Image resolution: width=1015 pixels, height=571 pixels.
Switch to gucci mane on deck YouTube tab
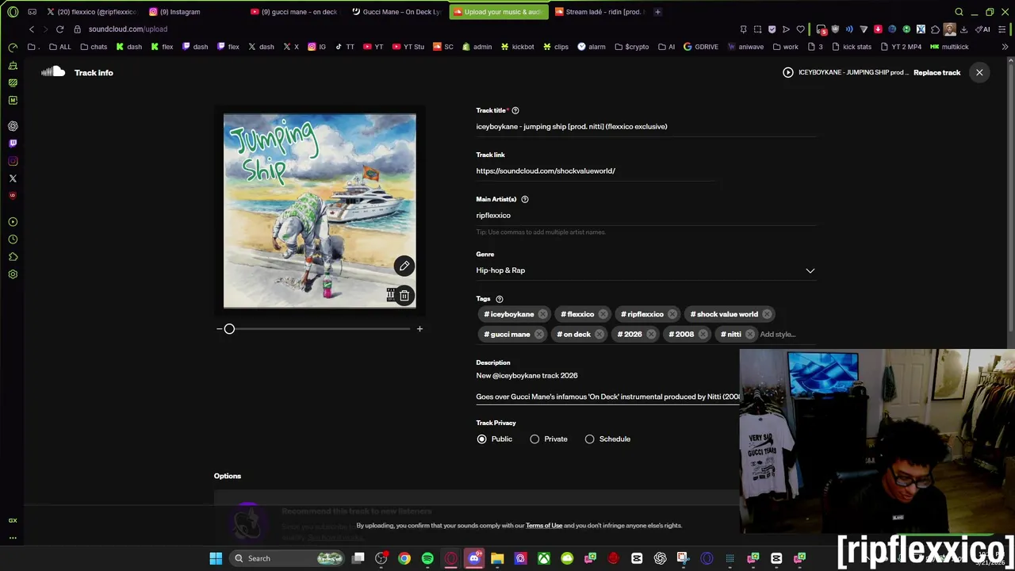click(294, 12)
